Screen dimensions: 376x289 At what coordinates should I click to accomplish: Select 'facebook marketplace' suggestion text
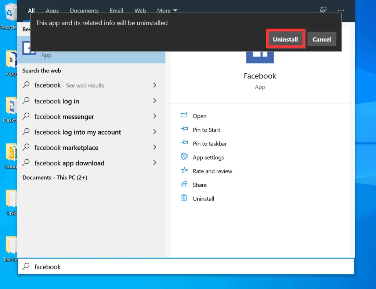66,148
